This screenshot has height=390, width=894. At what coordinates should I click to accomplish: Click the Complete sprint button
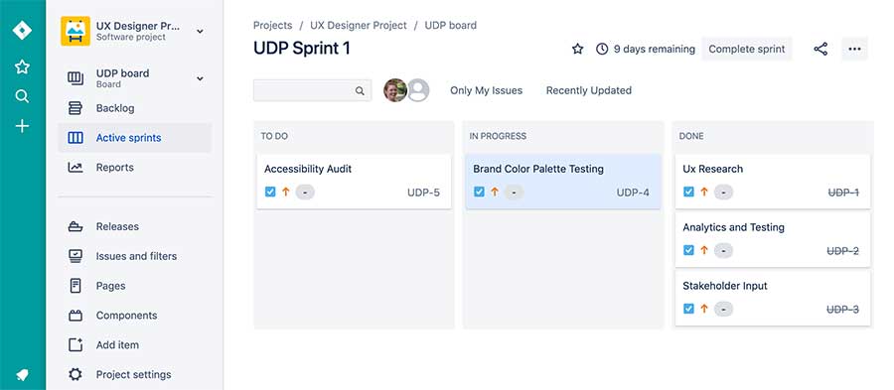pos(747,49)
